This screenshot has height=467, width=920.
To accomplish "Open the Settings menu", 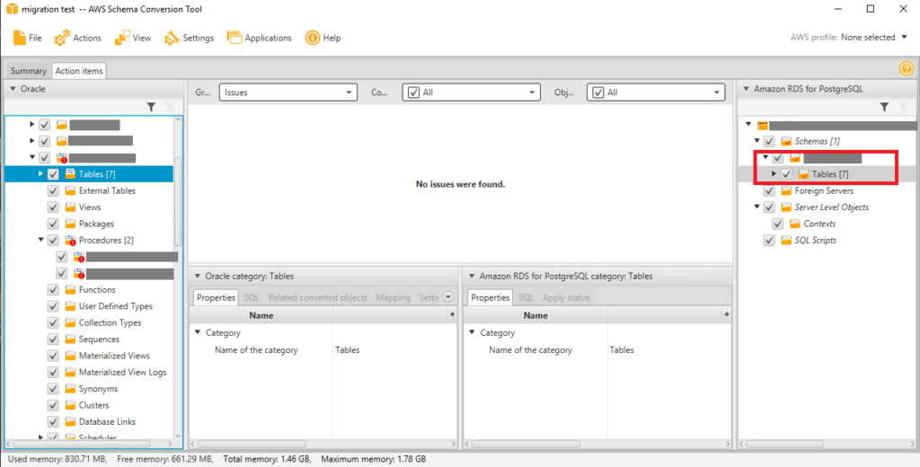I will (189, 38).
